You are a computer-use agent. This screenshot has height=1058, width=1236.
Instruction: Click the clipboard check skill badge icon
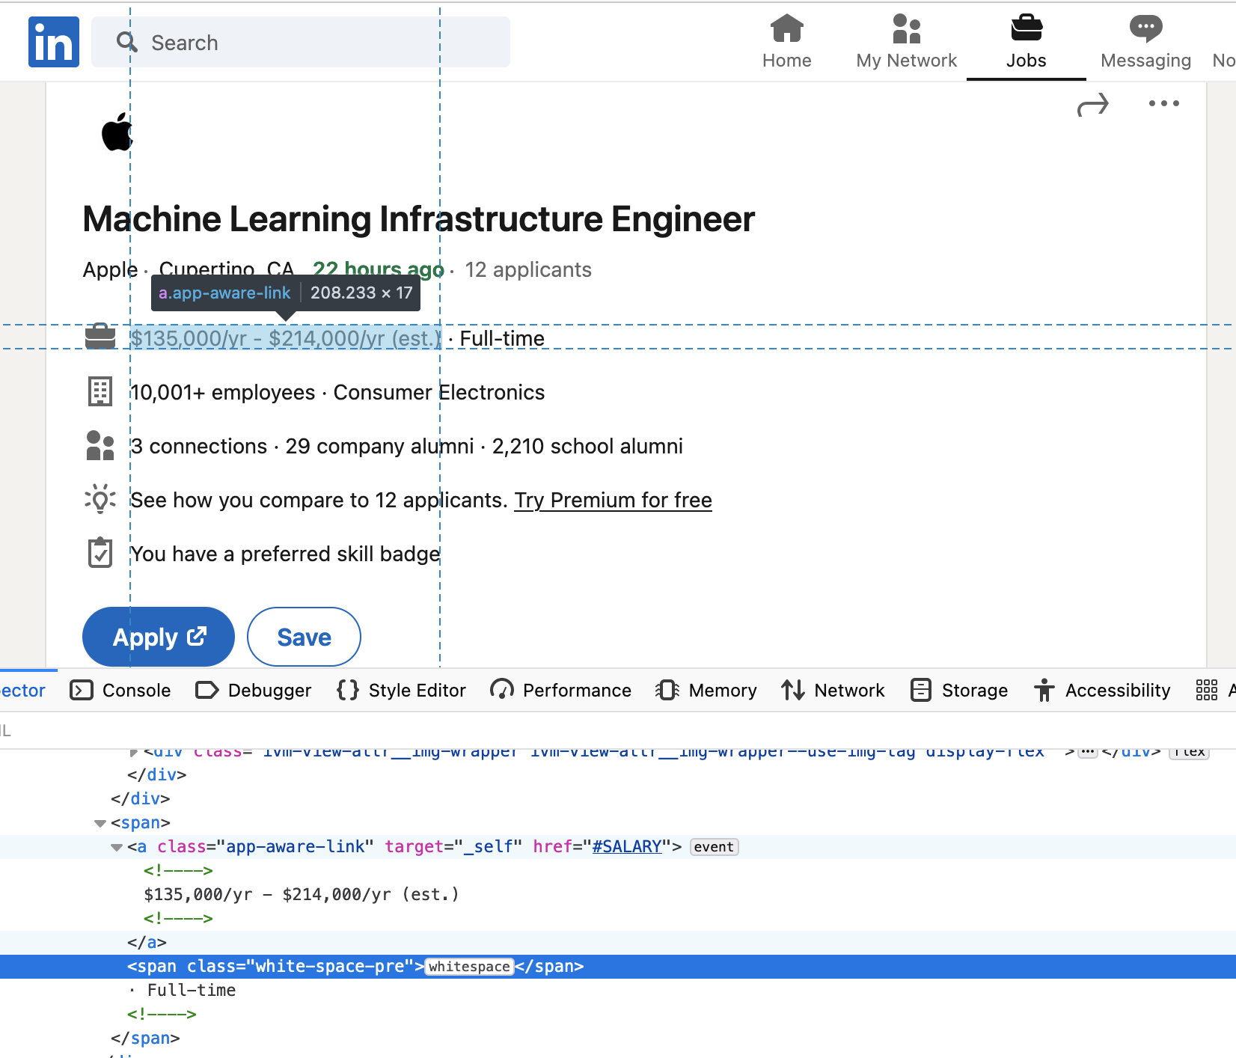(x=100, y=553)
